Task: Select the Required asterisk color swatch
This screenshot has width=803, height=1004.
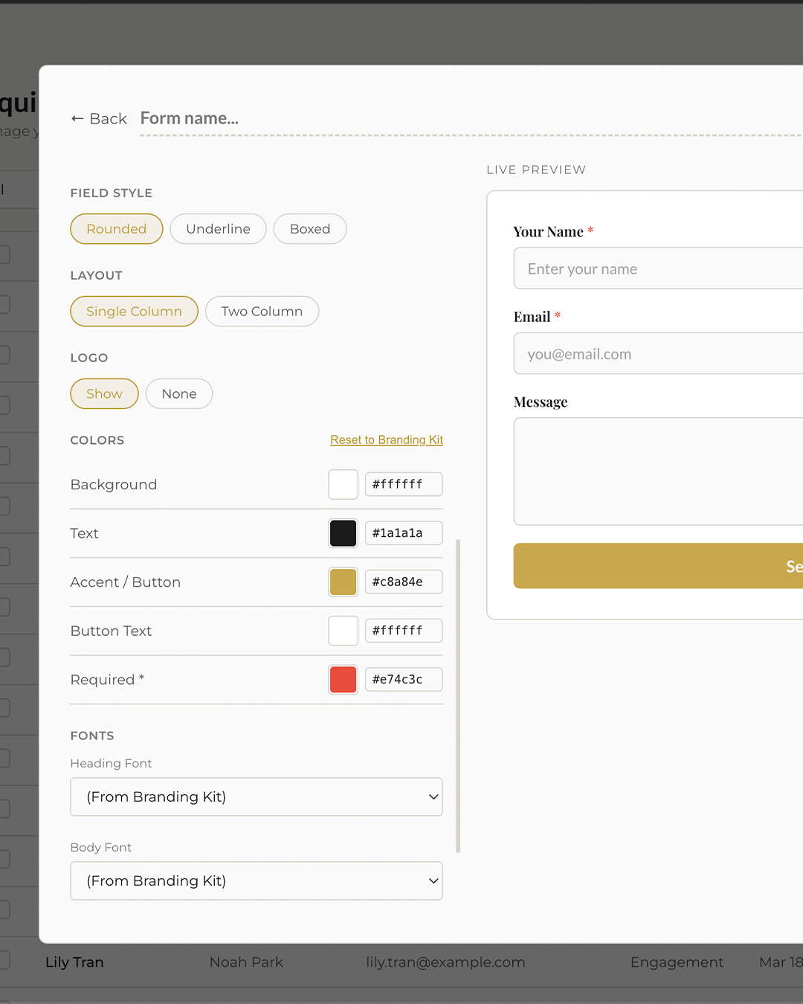Action: (x=343, y=679)
